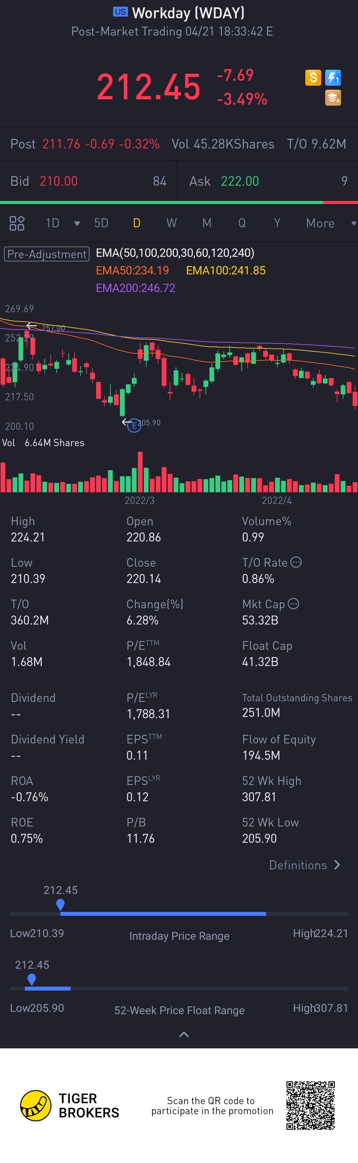Open the chart layout grid icon
358x1163 pixels.
[x=17, y=223]
